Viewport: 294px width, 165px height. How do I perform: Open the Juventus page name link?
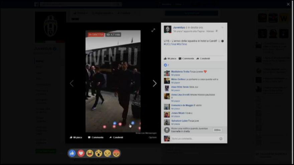pos(179,27)
